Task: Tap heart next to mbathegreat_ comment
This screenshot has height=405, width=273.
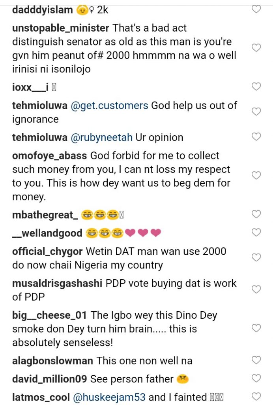Action: tap(256, 214)
